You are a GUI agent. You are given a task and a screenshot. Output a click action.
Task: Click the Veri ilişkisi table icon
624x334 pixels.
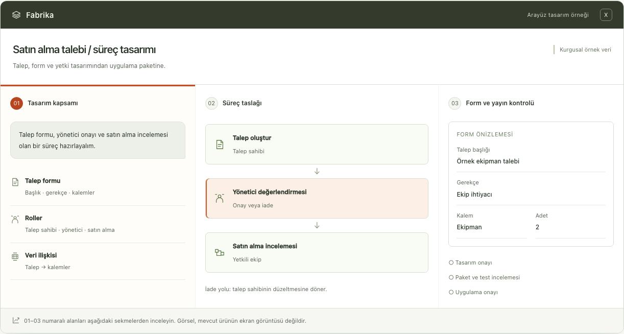tap(15, 256)
